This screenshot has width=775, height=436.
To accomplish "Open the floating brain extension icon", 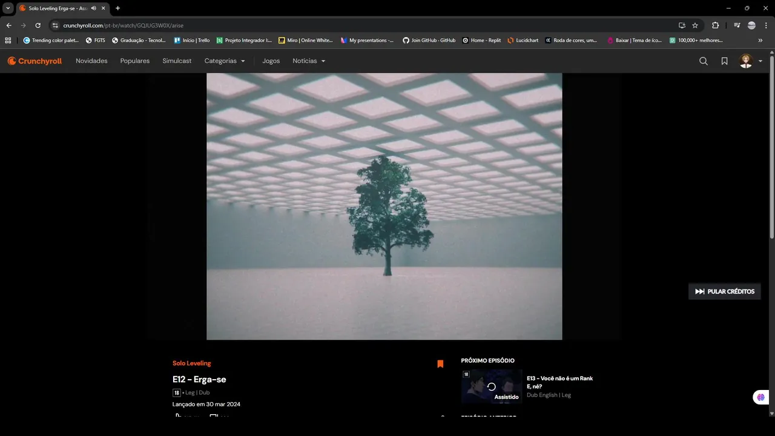I will [760, 397].
